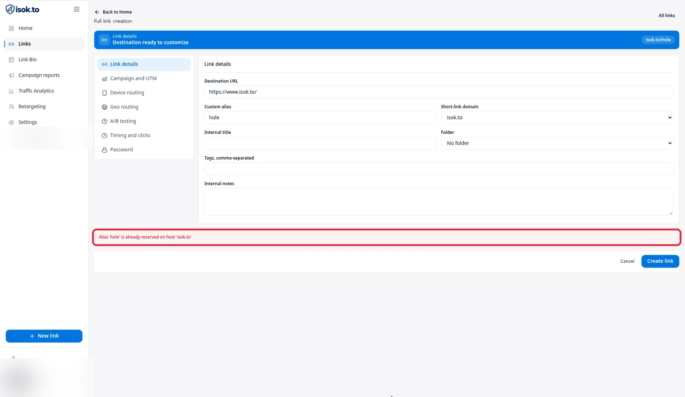Select Geo routing in the section list
Viewport: 685px width, 397px height.
click(144, 107)
